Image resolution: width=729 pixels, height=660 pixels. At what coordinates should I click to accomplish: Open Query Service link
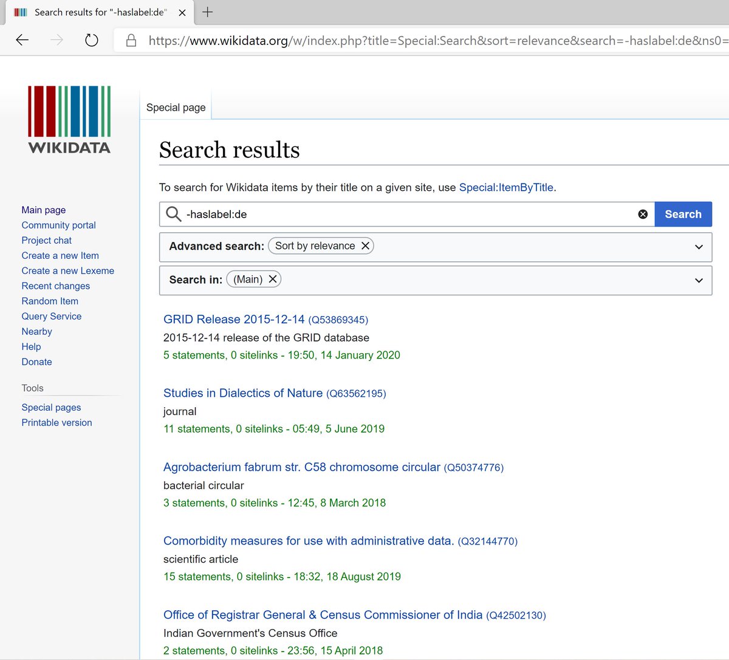[x=52, y=316]
